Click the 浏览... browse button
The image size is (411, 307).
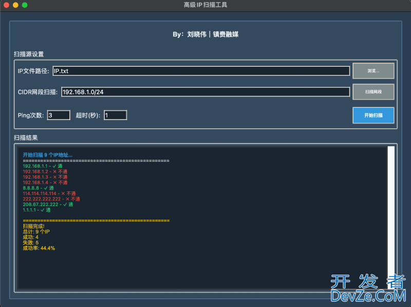[373, 71]
